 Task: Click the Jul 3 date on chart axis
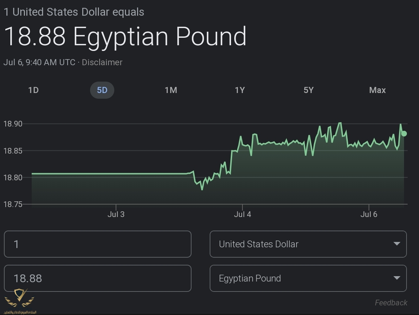[116, 214]
